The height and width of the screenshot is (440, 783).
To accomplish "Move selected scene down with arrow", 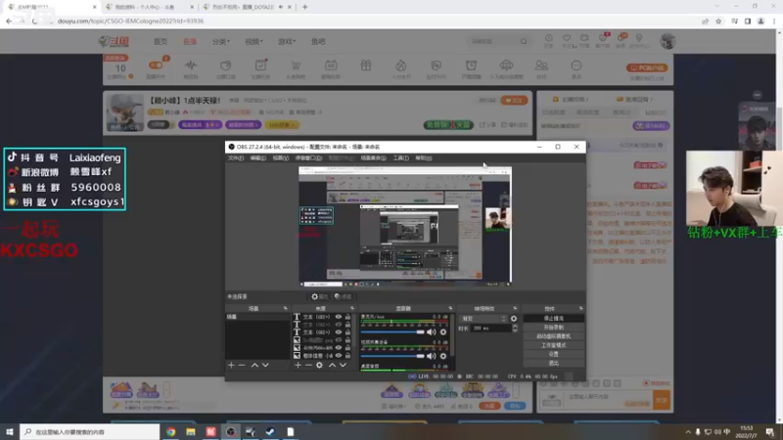I will (265, 365).
